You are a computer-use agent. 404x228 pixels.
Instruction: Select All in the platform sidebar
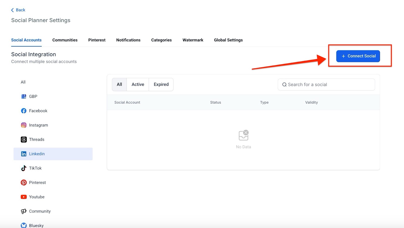pos(23,82)
